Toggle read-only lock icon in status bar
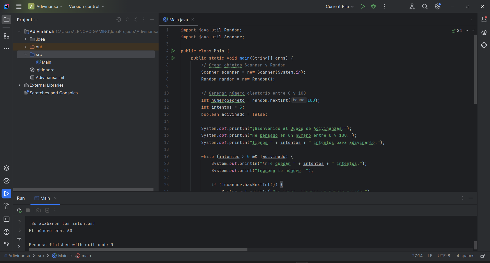The width and height of the screenshot is (490, 263). tap(483, 256)
